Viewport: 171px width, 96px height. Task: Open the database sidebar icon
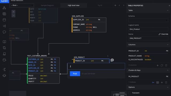click(x=4, y=20)
